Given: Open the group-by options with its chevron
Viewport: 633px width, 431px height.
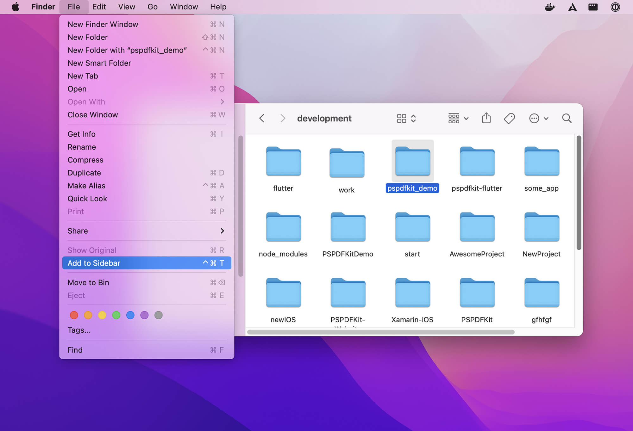Looking at the screenshot, I should 466,118.
